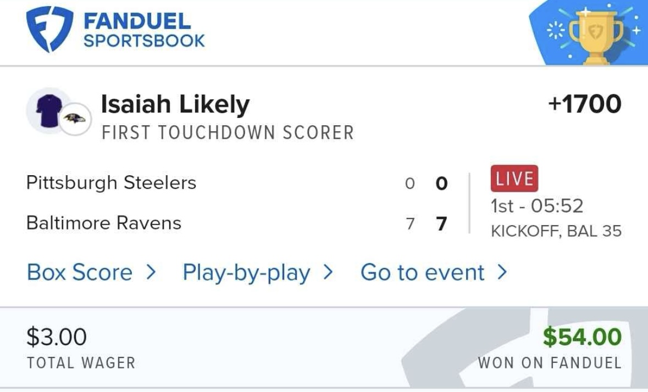
Task: Open the Play-by-play link
Action: pos(246,272)
